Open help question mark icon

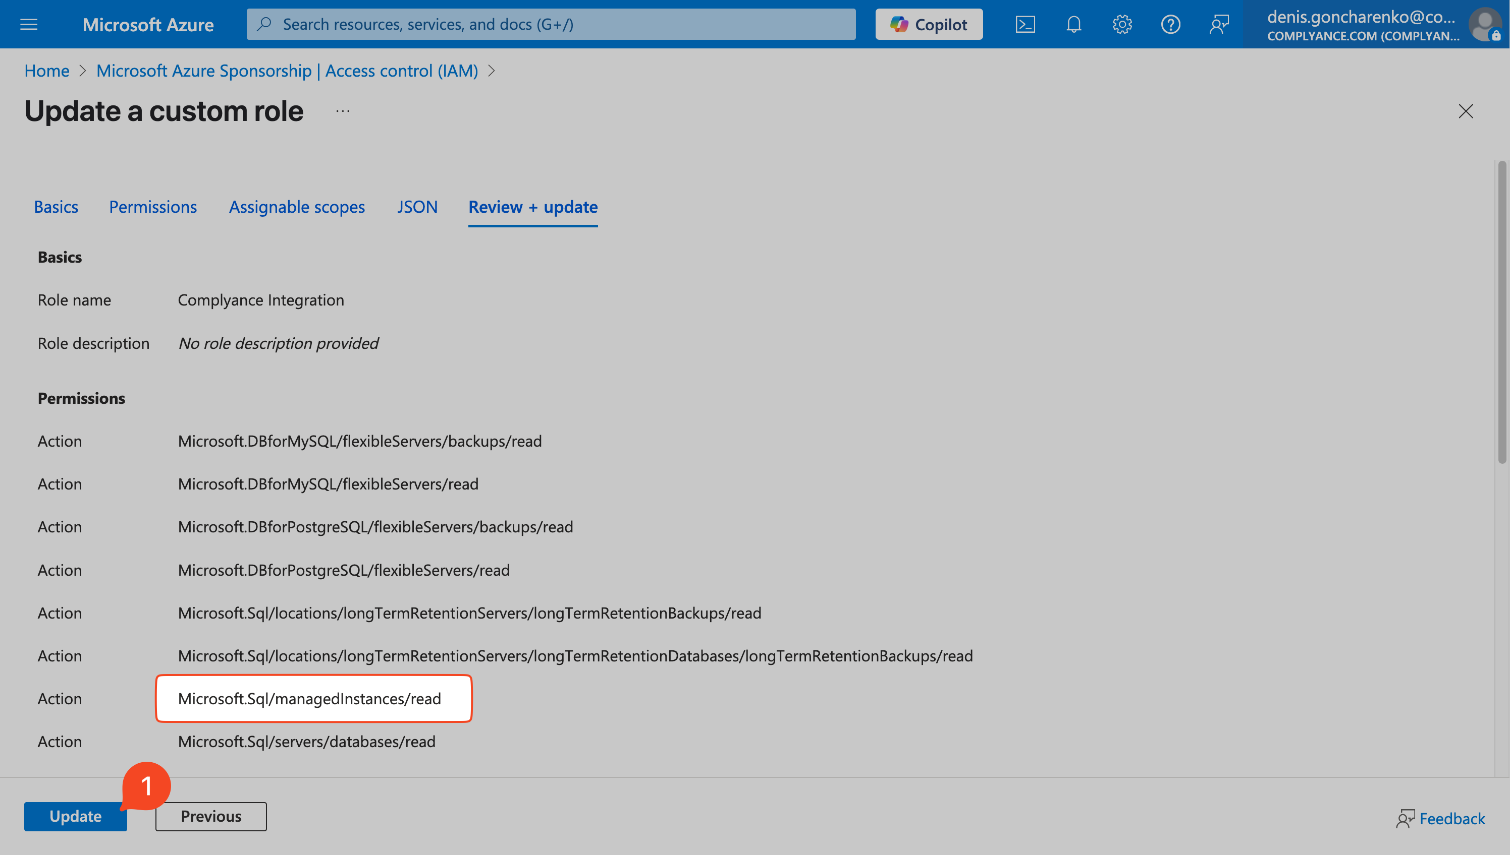click(x=1170, y=24)
